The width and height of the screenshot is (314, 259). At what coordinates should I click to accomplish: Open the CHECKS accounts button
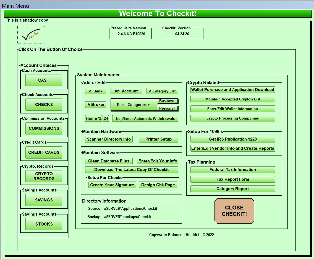point(44,104)
